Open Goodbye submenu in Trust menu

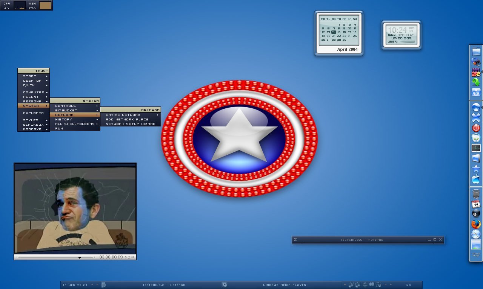(34, 129)
